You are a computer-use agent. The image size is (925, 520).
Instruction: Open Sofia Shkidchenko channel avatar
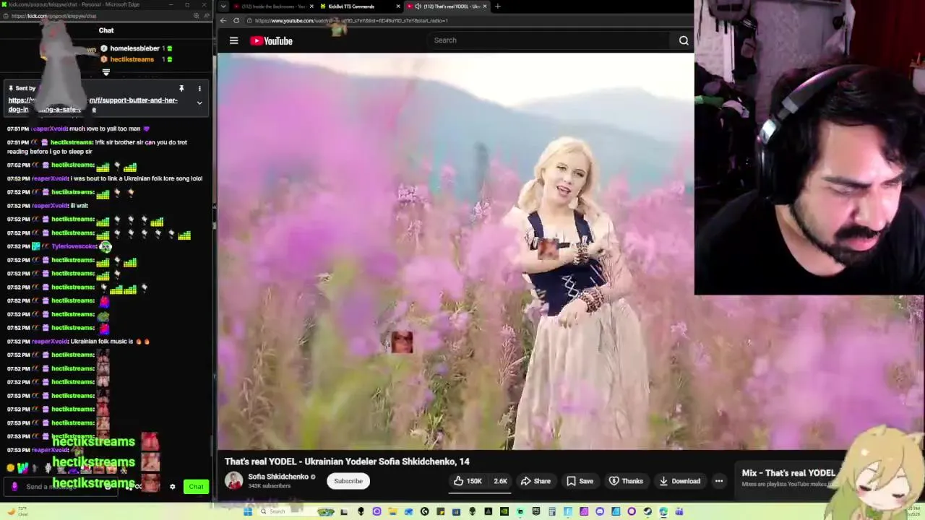233,480
